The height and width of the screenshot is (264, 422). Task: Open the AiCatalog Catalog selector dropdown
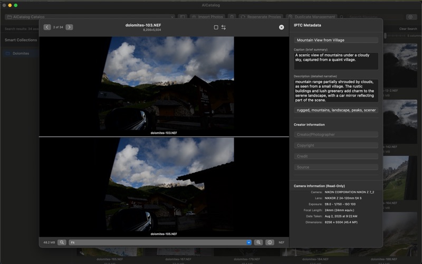coord(90,17)
